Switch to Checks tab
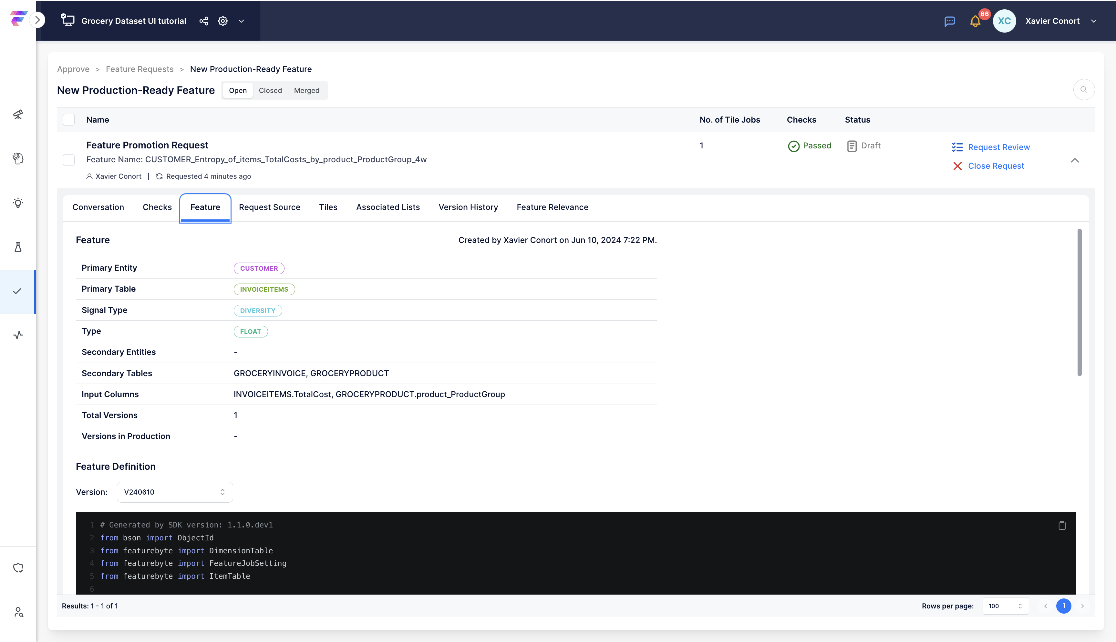1116x642 pixels. [x=157, y=207]
